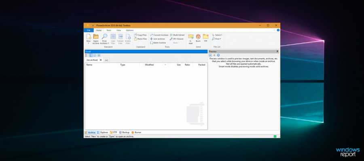This screenshot has width=364, height=161.
Task: Launch Convert Archives tool
Action: (159, 35)
